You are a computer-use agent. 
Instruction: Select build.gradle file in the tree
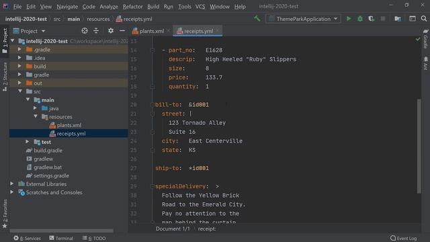(48, 151)
